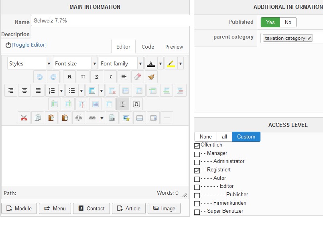The height and width of the screenshot is (226, 323).
Task: Click the Module button
Action: click(x=19, y=208)
